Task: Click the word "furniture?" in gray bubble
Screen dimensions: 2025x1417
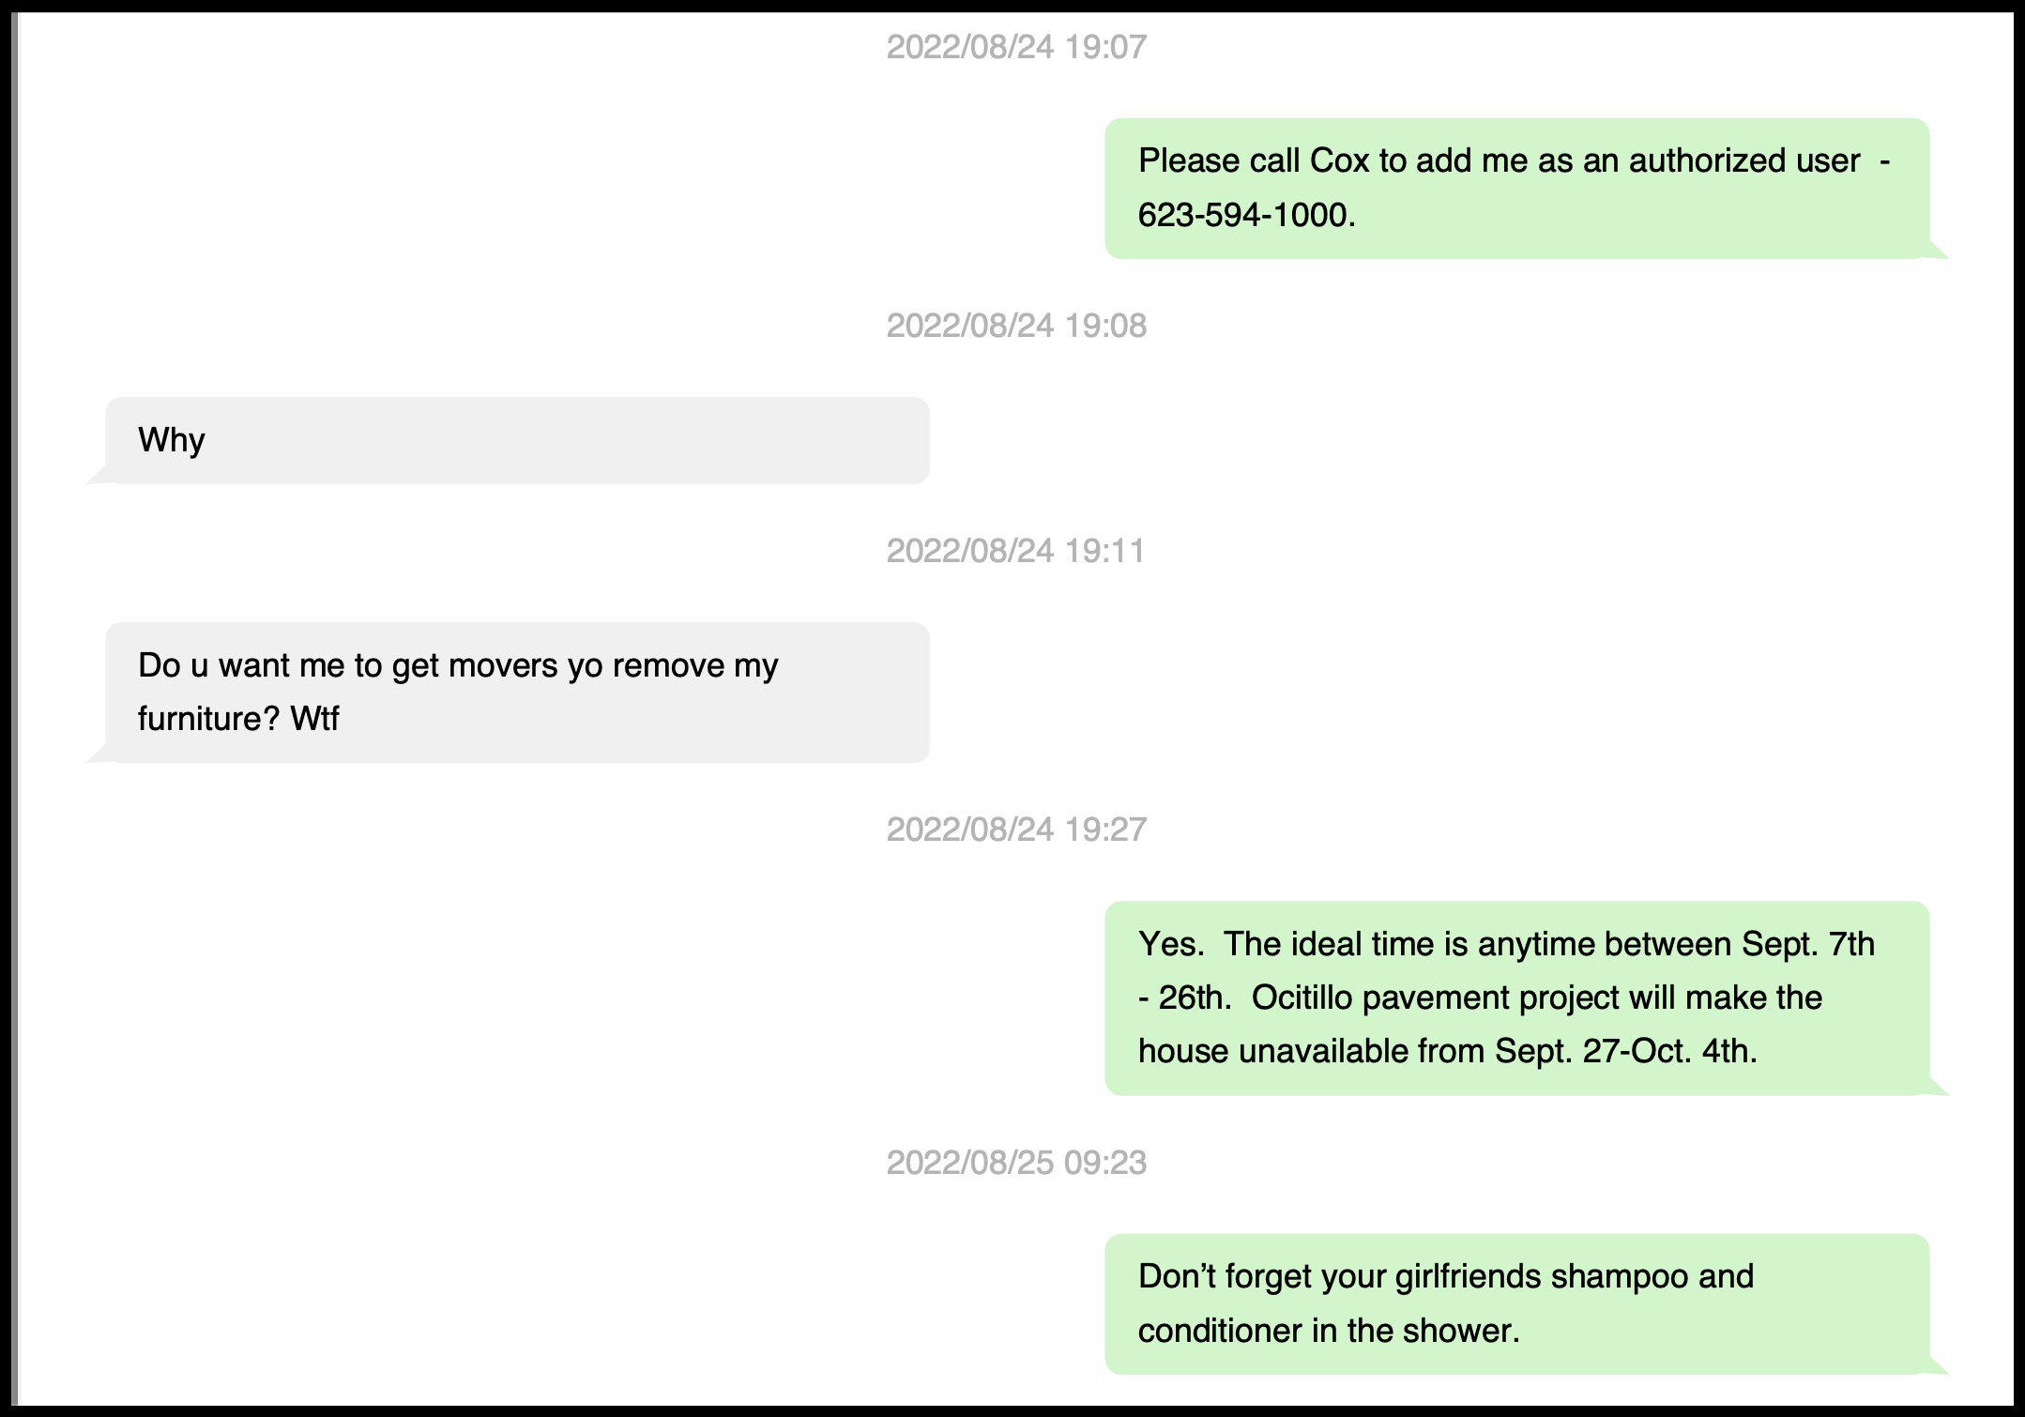Action: tap(209, 719)
